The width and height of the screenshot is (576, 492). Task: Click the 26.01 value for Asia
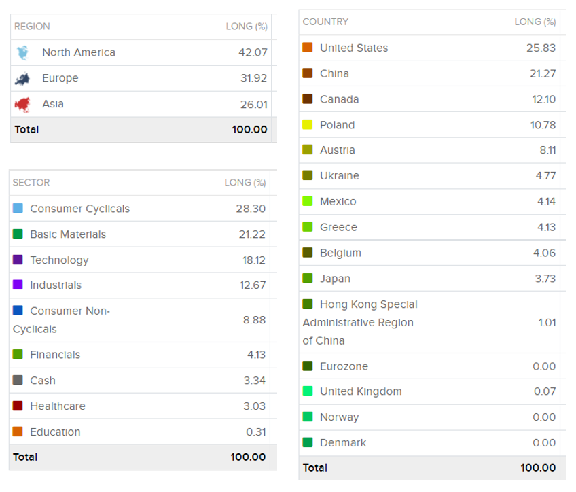point(254,105)
